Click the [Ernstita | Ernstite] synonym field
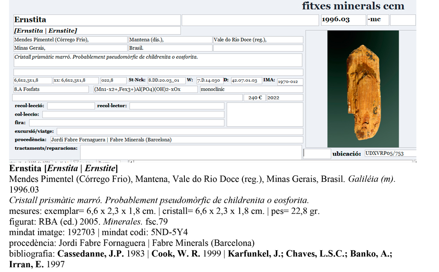 (97, 31)
